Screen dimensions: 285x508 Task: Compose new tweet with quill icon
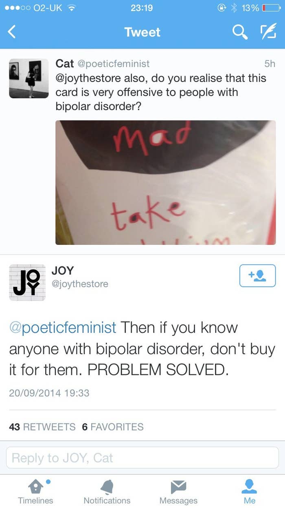coord(267,32)
